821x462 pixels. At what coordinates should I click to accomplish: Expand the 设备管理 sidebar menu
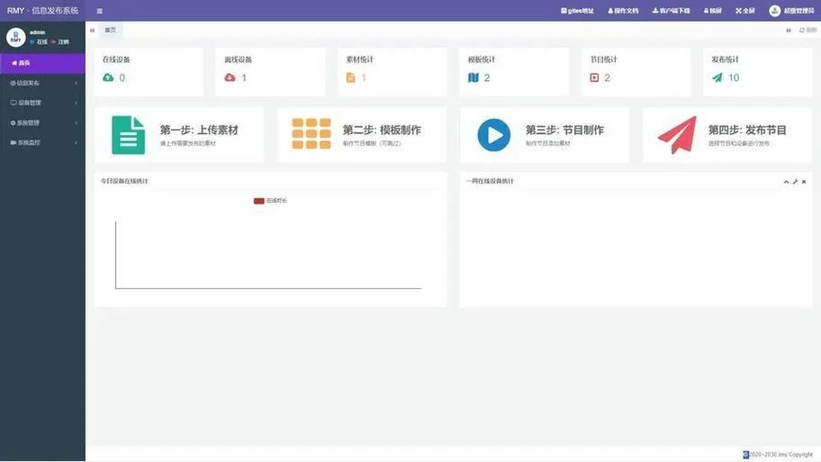(42, 103)
